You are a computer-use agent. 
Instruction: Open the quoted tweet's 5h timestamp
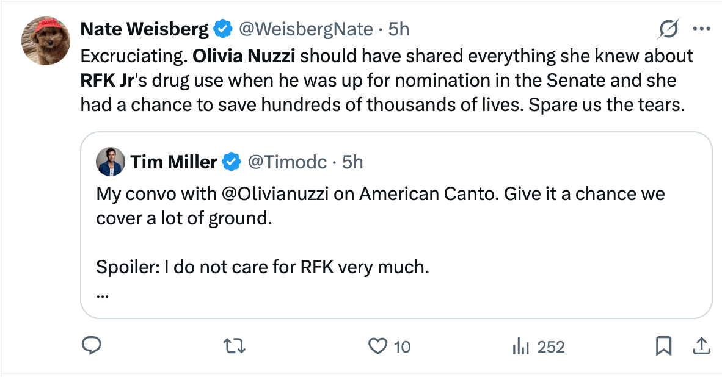point(352,162)
